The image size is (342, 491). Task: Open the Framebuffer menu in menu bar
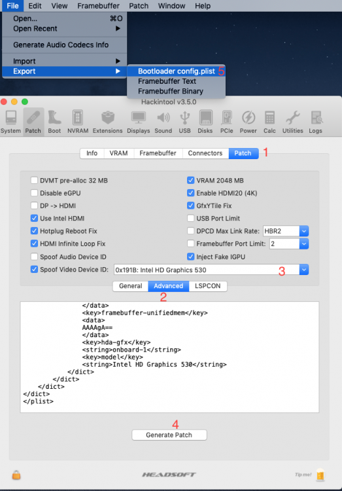click(98, 6)
